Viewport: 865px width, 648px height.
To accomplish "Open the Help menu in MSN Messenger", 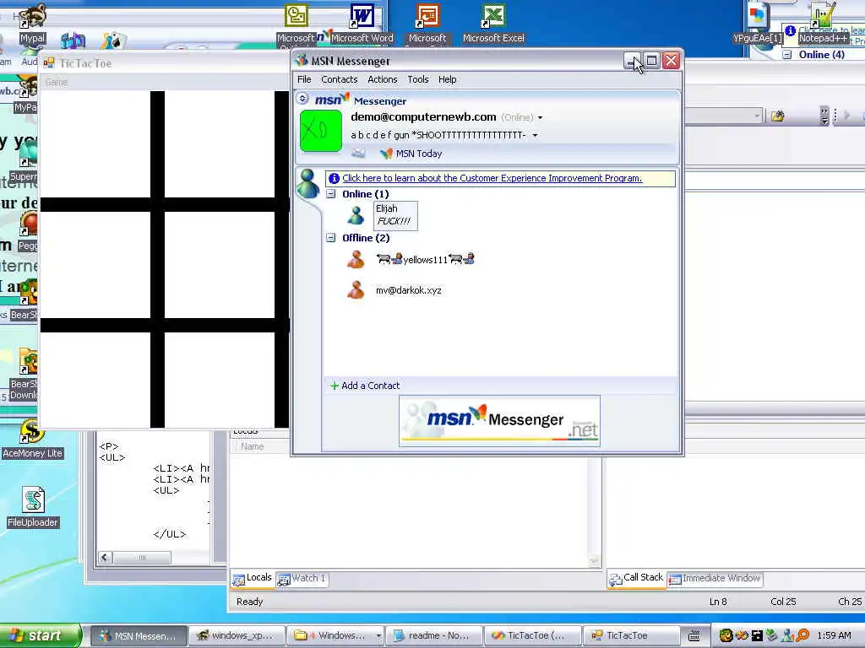I will (x=447, y=79).
